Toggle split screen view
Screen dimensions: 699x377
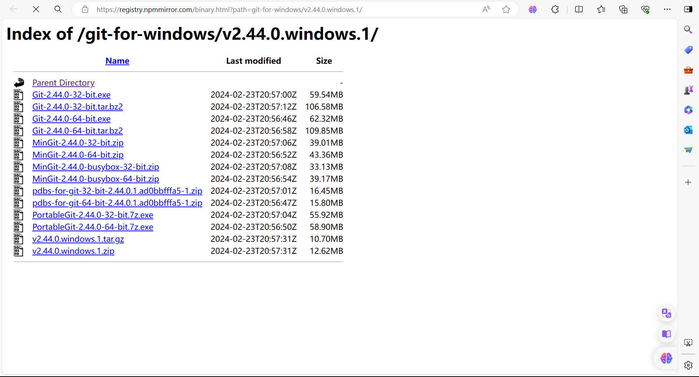pyautogui.click(x=579, y=9)
